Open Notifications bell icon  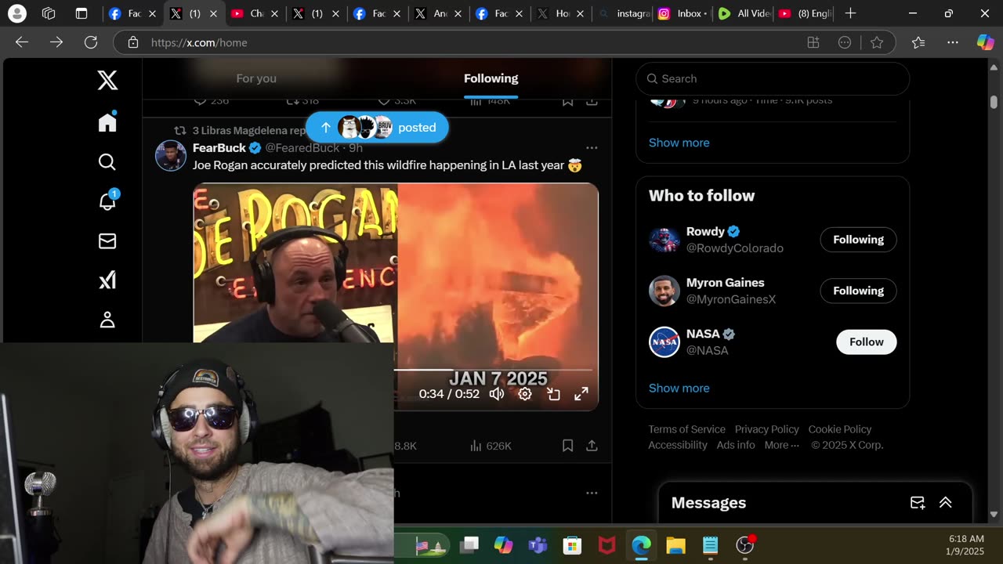[x=108, y=201]
